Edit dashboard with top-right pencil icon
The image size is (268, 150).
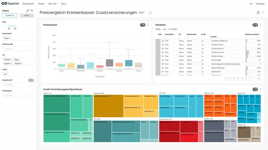click(x=258, y=12)
